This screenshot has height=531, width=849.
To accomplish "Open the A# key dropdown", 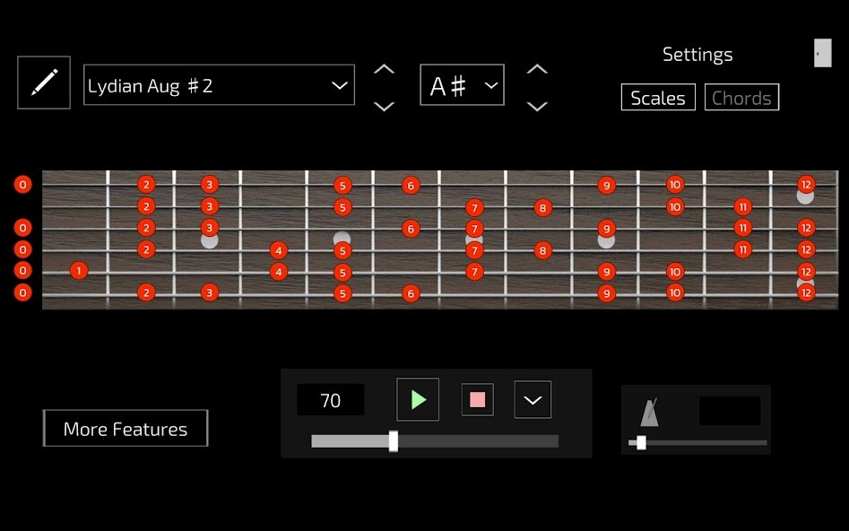I will click(462, 85).
